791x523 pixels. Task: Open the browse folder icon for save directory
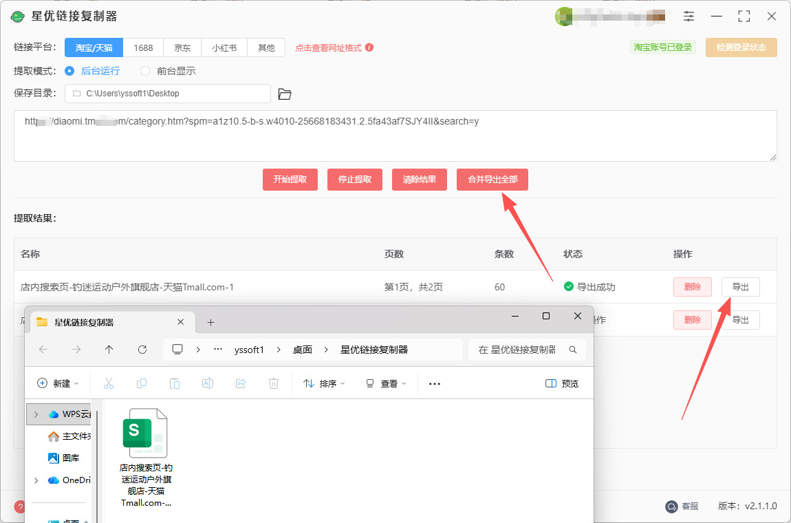pyautogui.click(x=285, y=94)
